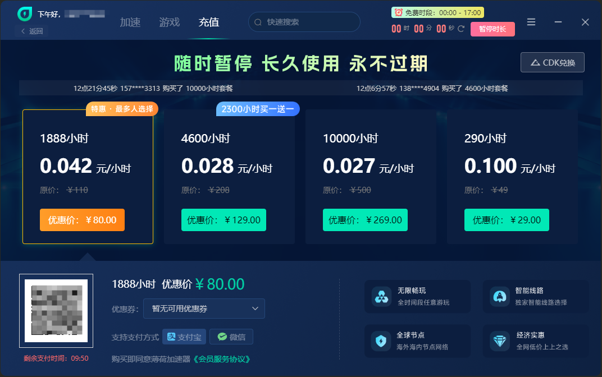
Task: Click the 全时间段任意游玩 description
Action: pos(423,302)
